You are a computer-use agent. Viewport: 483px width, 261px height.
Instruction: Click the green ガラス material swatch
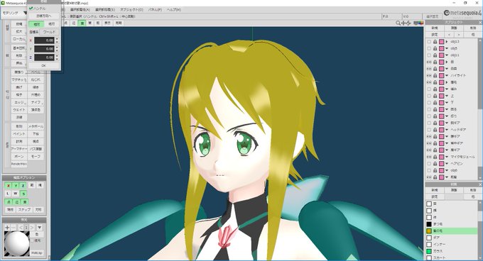click(429, 251)
